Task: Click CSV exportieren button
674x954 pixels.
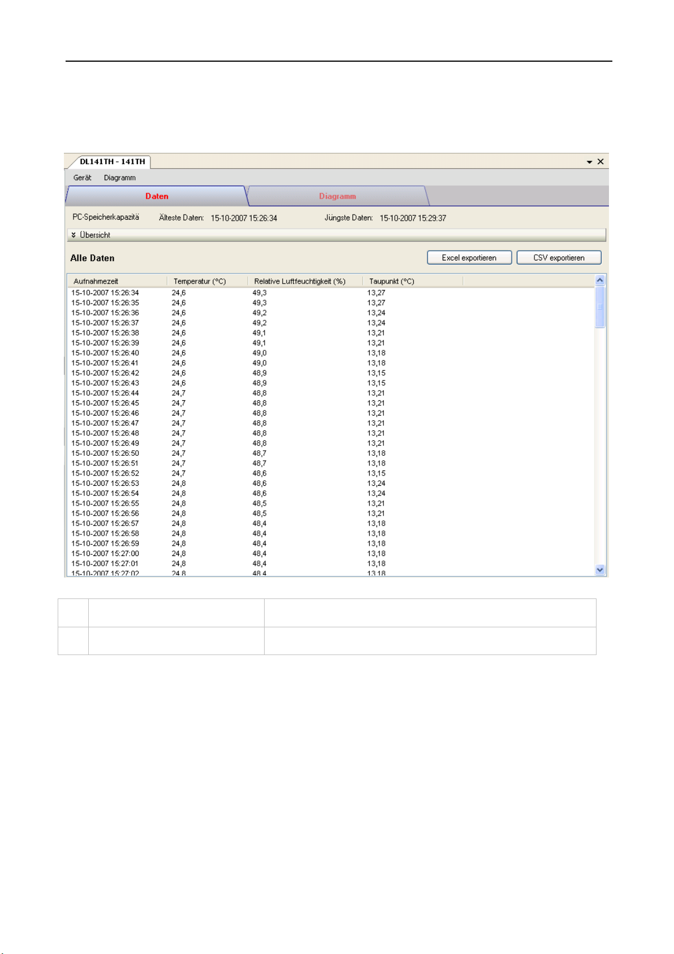Action: (559, 258)
